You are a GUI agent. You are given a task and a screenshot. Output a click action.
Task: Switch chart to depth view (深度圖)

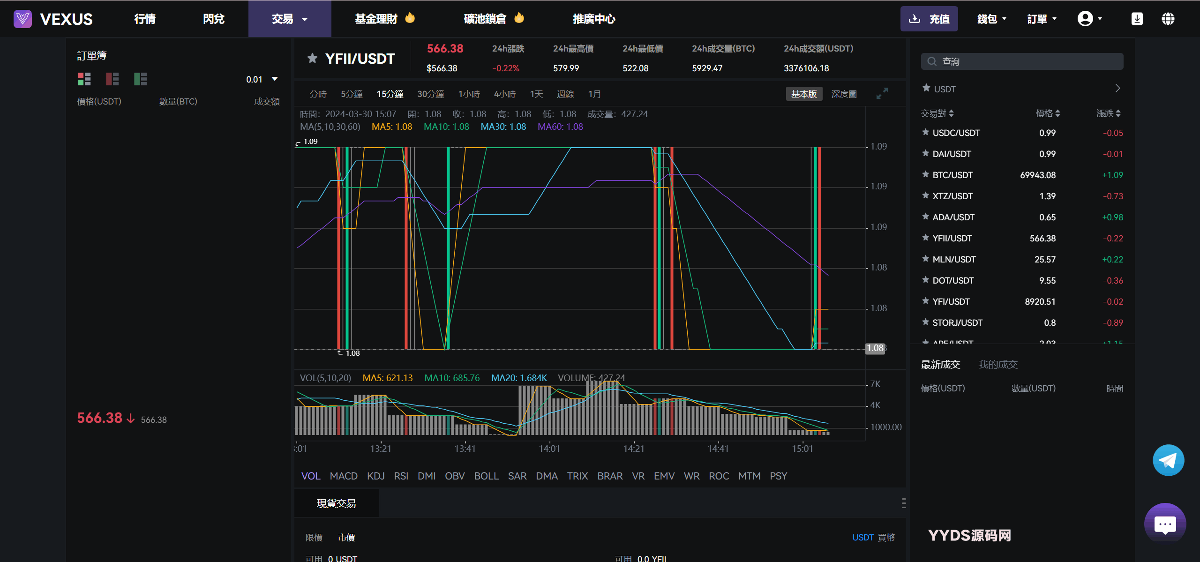844,94
